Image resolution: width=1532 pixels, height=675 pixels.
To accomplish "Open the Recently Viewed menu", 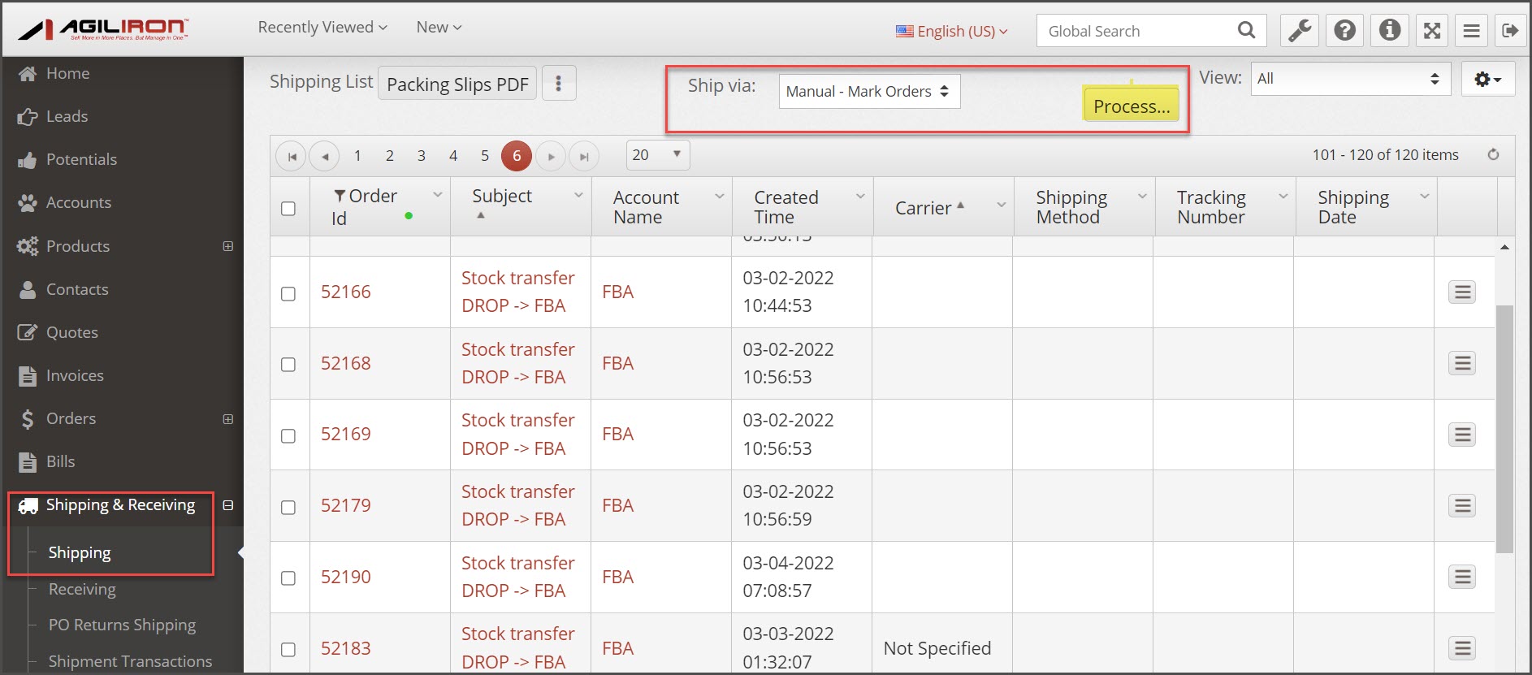I will click(322, 27).
